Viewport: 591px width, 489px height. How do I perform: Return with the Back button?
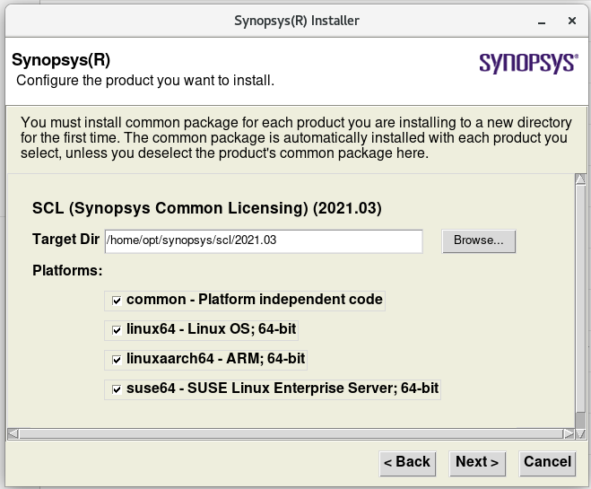tap(407, 463)
